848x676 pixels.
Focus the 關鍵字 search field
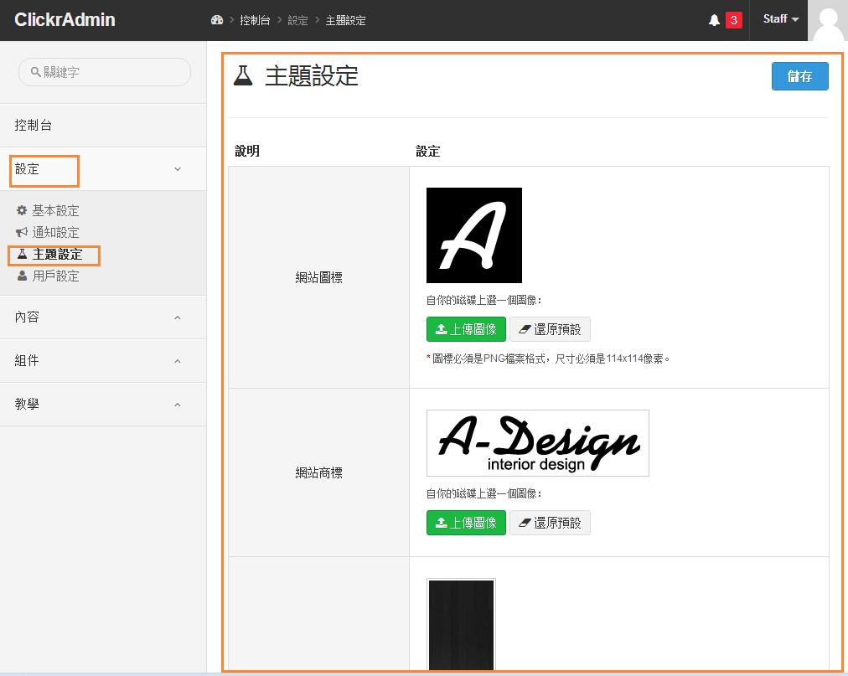click(105, 72)
